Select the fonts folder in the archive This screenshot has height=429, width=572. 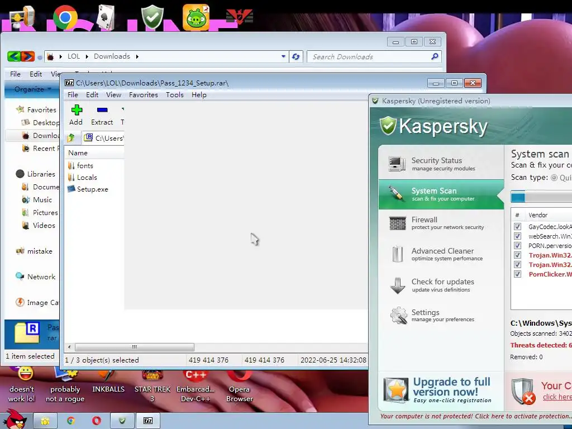(80, 165)
